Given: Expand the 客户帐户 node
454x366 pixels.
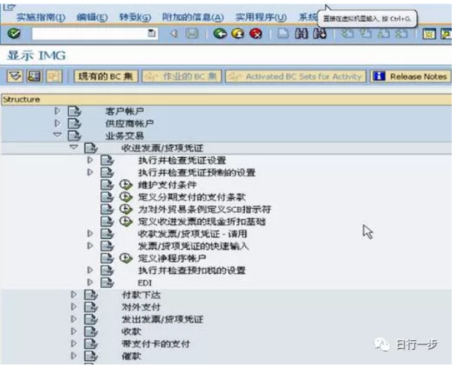Looking at the screenshot, I should pos(57,111).
